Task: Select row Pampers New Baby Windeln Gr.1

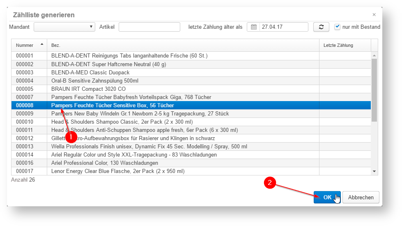Action: (x=191, y=113)
